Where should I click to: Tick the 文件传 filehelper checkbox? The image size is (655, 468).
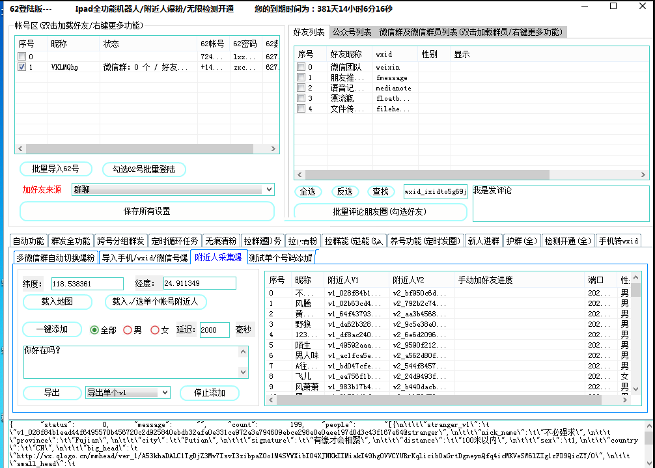(301, 109)
